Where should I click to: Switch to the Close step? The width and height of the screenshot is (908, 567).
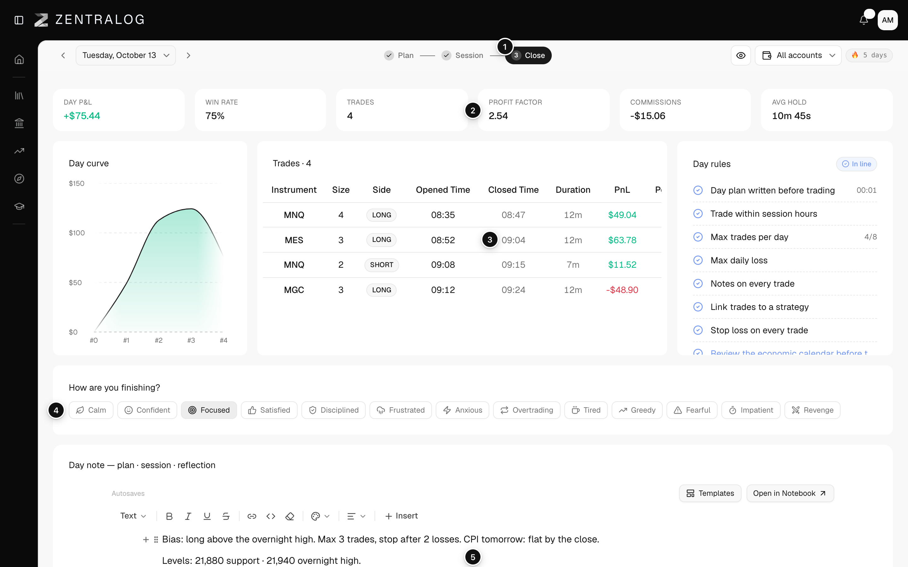point(528,55)
